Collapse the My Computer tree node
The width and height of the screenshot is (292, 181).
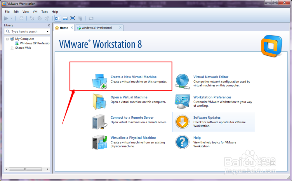[7, 39]
